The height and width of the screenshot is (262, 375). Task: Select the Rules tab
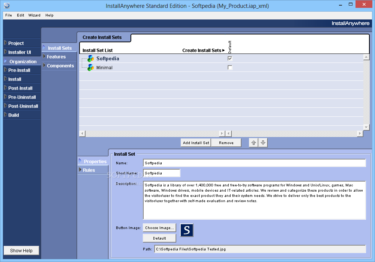pyautogui.click(x=93, y=170)
